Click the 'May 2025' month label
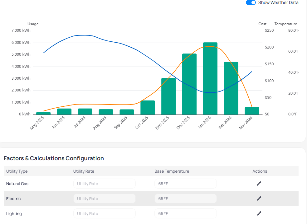The width and height of the screenshot is (307, 224). (37, 123)
